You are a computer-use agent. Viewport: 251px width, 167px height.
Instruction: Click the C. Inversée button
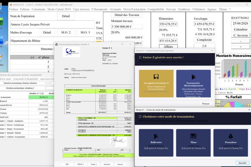pos(241,35)
